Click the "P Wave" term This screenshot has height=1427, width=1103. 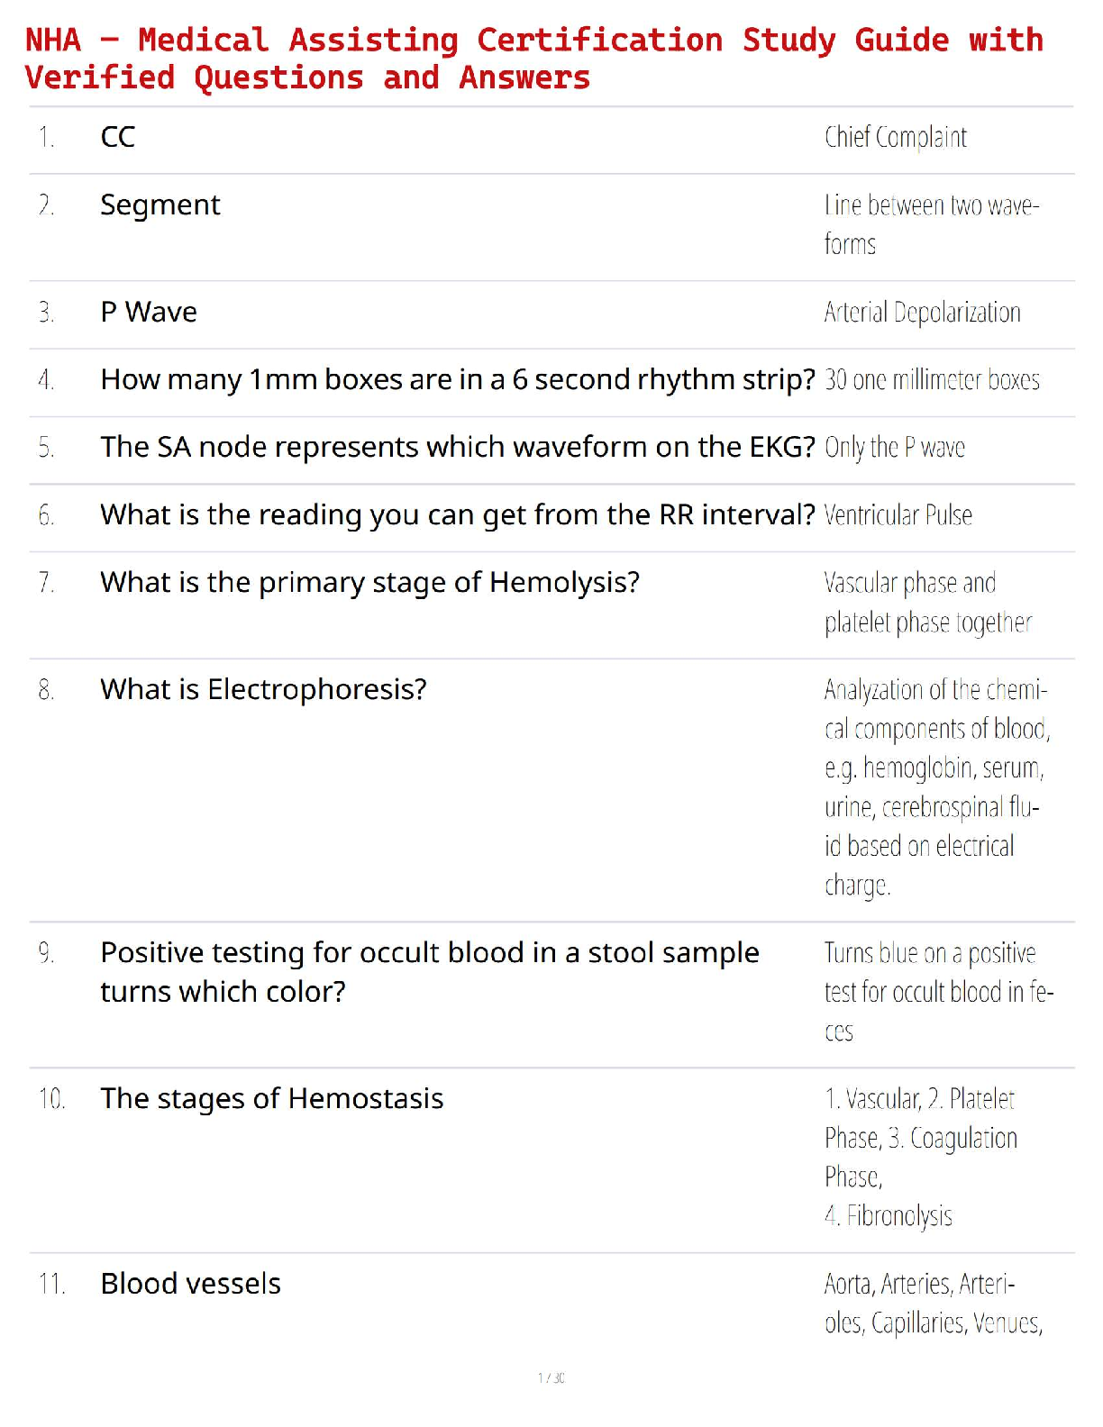pyautogui.click(x=149, y=312)
